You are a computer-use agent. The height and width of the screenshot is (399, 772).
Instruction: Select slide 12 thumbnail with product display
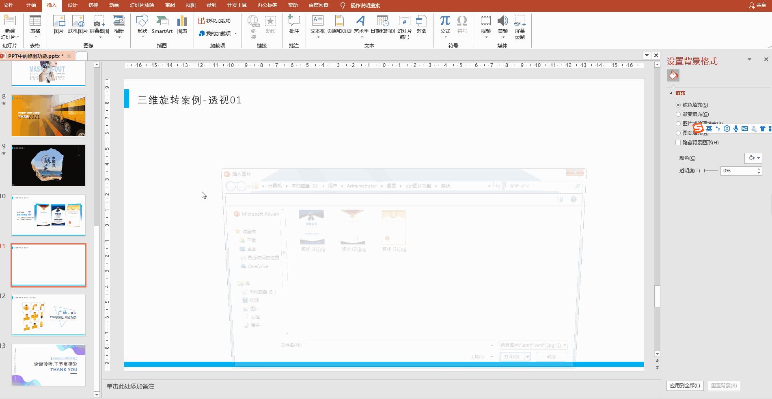pos(48,315)
